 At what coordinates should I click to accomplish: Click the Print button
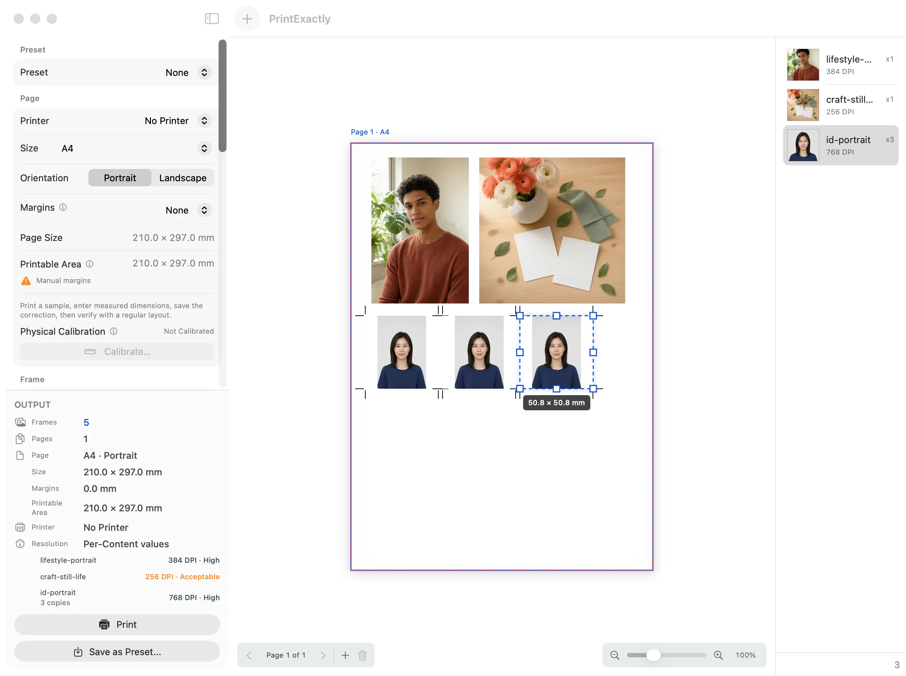117,625
